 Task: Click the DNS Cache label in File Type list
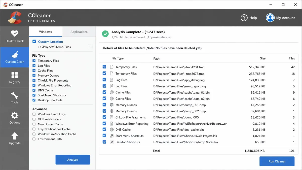(x=46, y=90)
